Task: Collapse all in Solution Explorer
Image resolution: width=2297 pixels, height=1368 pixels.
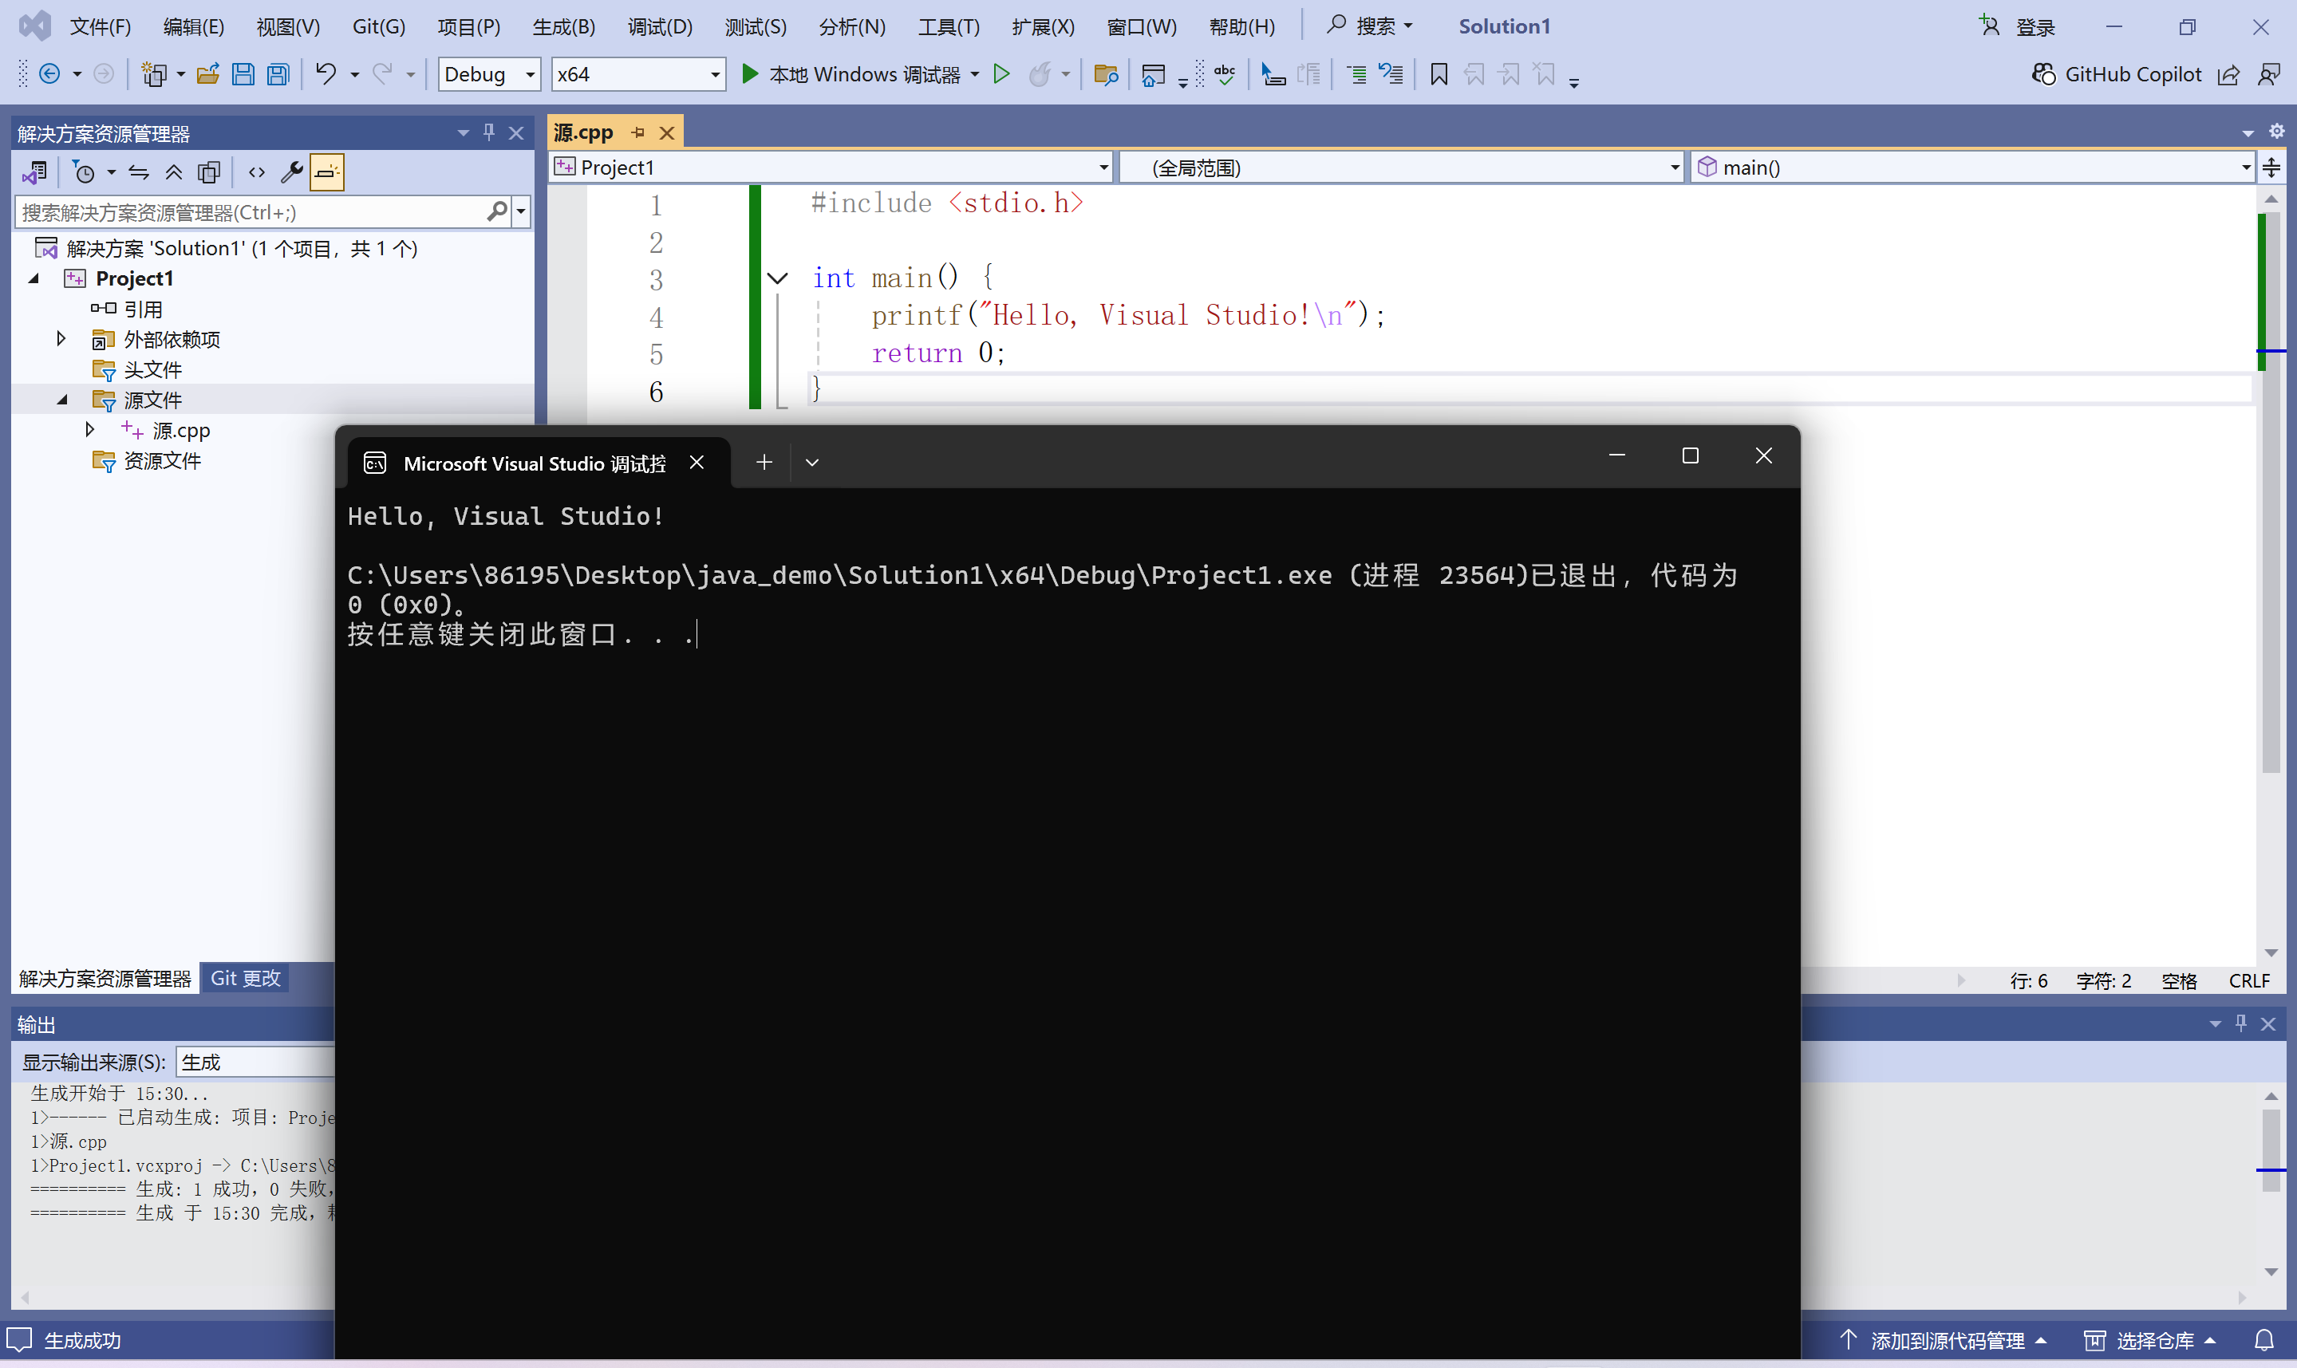Action: [x=173, y=172]
